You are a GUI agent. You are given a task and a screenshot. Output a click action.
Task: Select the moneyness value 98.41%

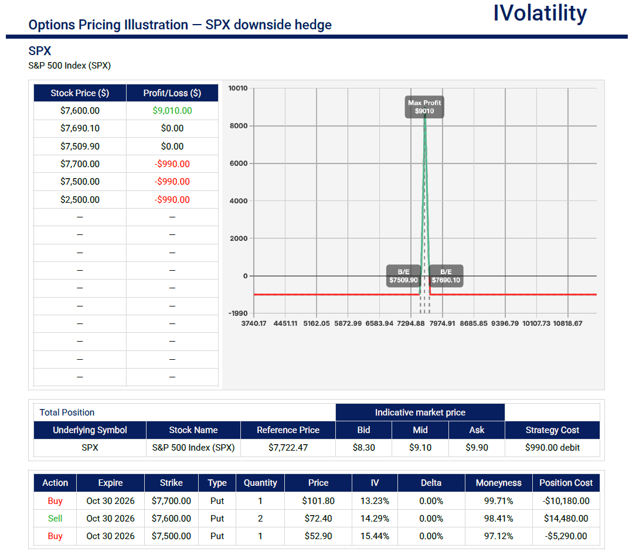tap(498, 519)
